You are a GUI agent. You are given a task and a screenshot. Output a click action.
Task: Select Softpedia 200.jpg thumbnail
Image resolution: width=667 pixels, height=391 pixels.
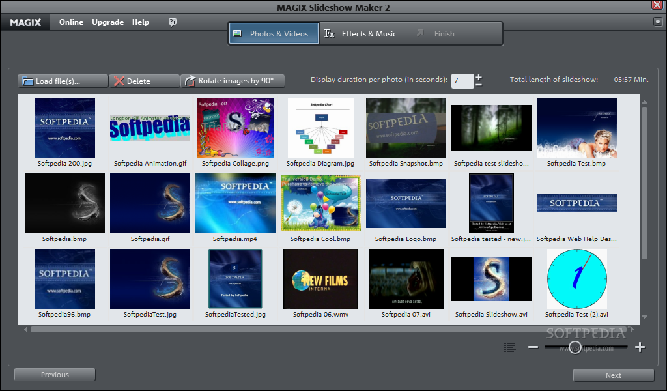(x=65, y=128)
